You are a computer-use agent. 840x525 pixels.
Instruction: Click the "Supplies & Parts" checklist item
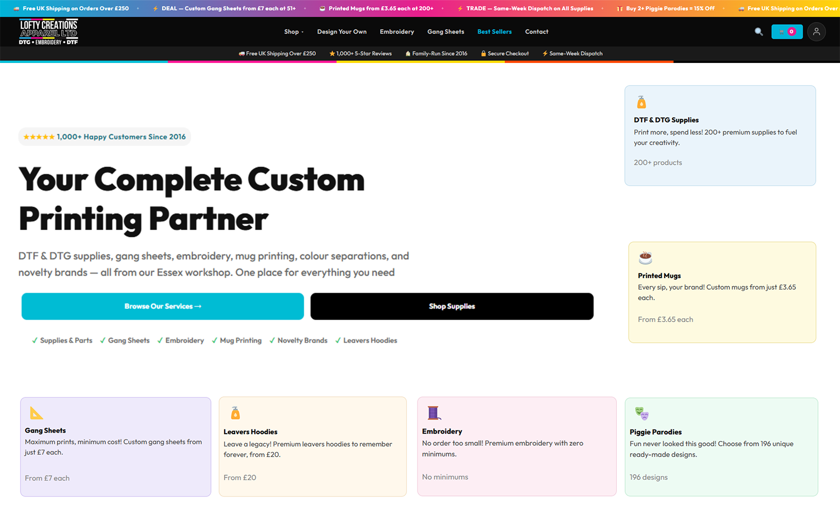coord(62,340)
